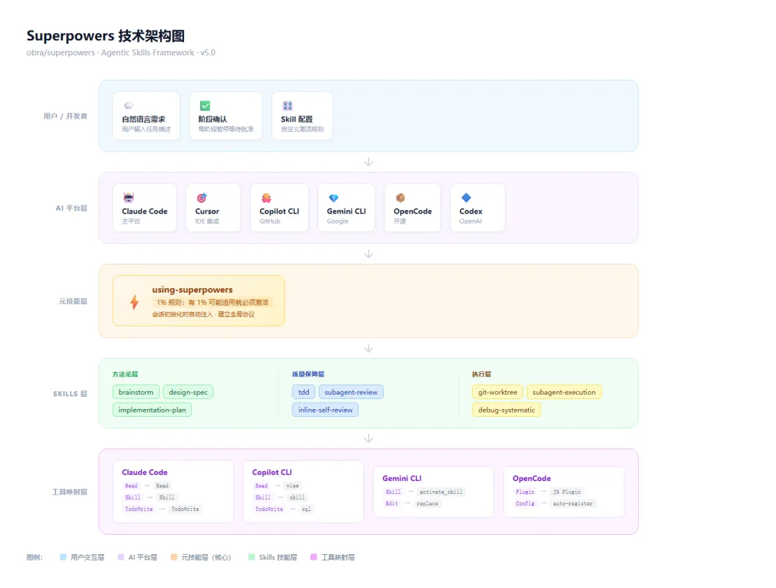Viewport: 776px width, 588px height.
Task: Click Claude Code heading in 工具映射层
Action: [144, 473]
